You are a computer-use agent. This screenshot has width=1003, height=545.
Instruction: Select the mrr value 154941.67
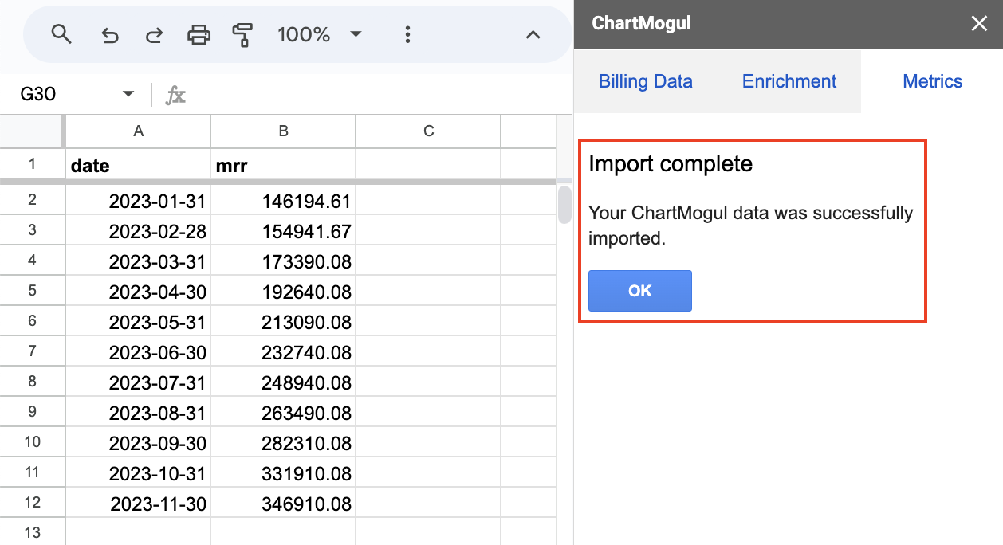283,231
